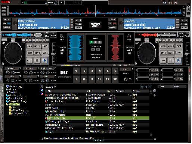The width and height of the screenshot is (192, 144).
Task: Activate SYNC on deck B
Action: [179, 53]
